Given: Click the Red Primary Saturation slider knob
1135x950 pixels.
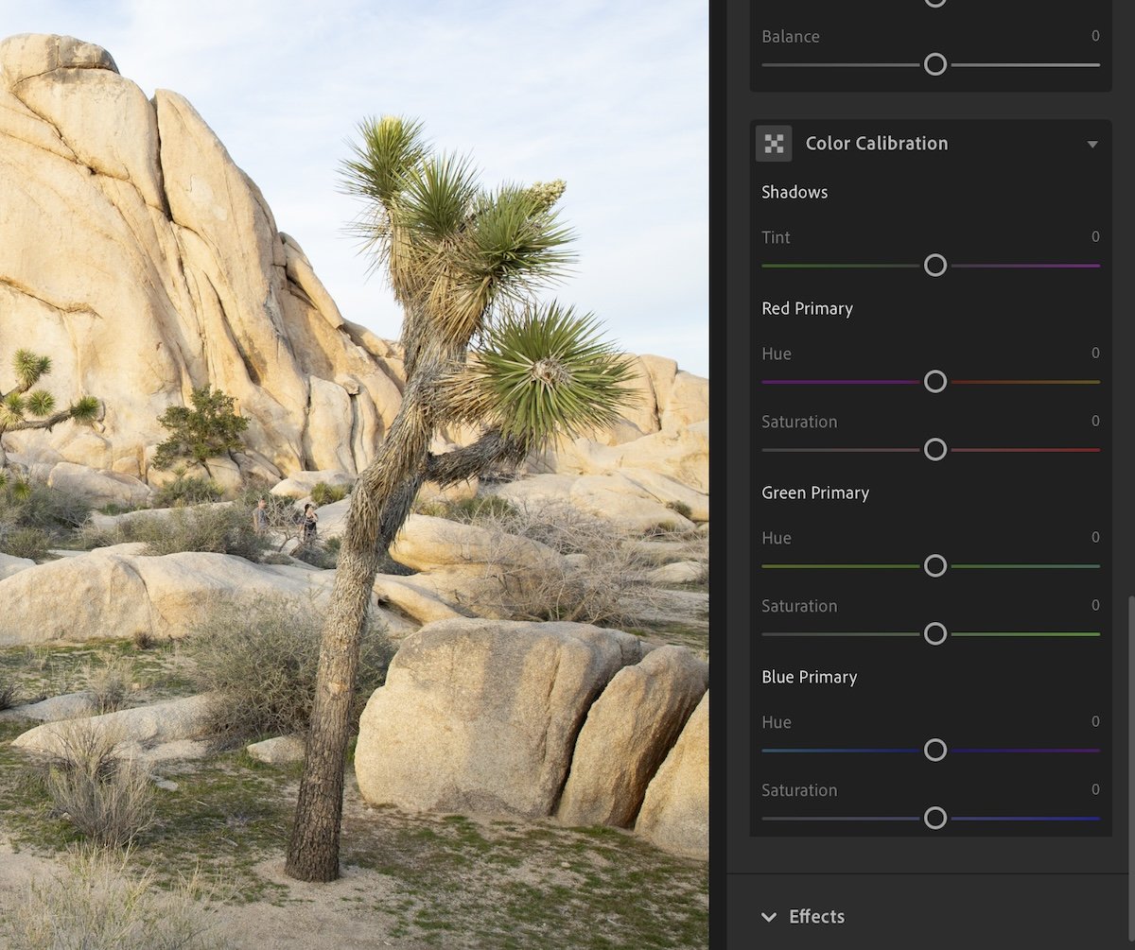Looking at the screenshot, I should (x=935, y=450).
